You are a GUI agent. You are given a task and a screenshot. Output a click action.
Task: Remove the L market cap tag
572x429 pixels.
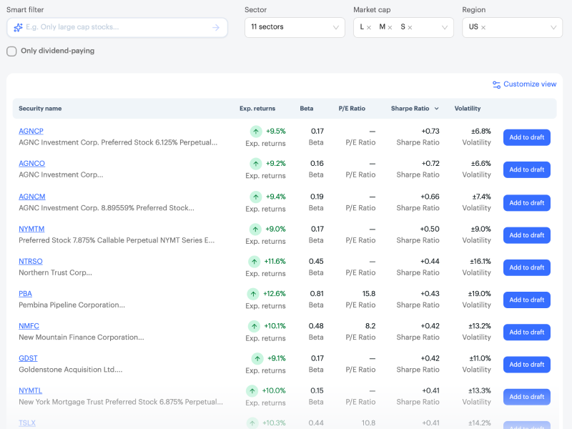(x=369, y=27)
